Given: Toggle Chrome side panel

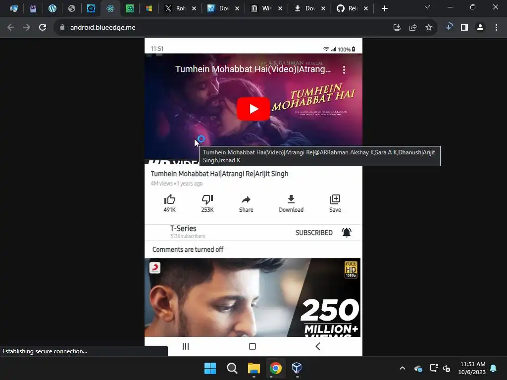Looking at the screenshot, I should [464, 28].
